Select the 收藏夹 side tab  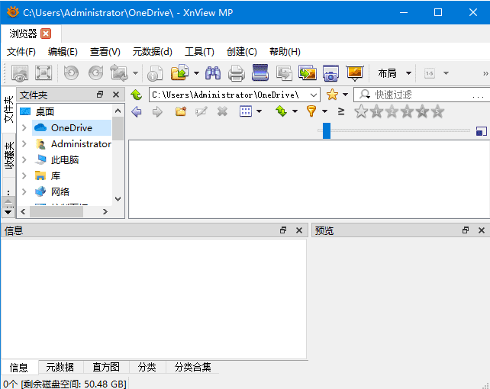pyautogui.click(x=9, y=155)
